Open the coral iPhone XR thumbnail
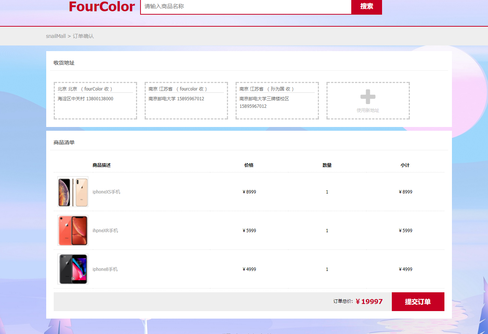Screen dimensions: 488x334 (73, 230)
